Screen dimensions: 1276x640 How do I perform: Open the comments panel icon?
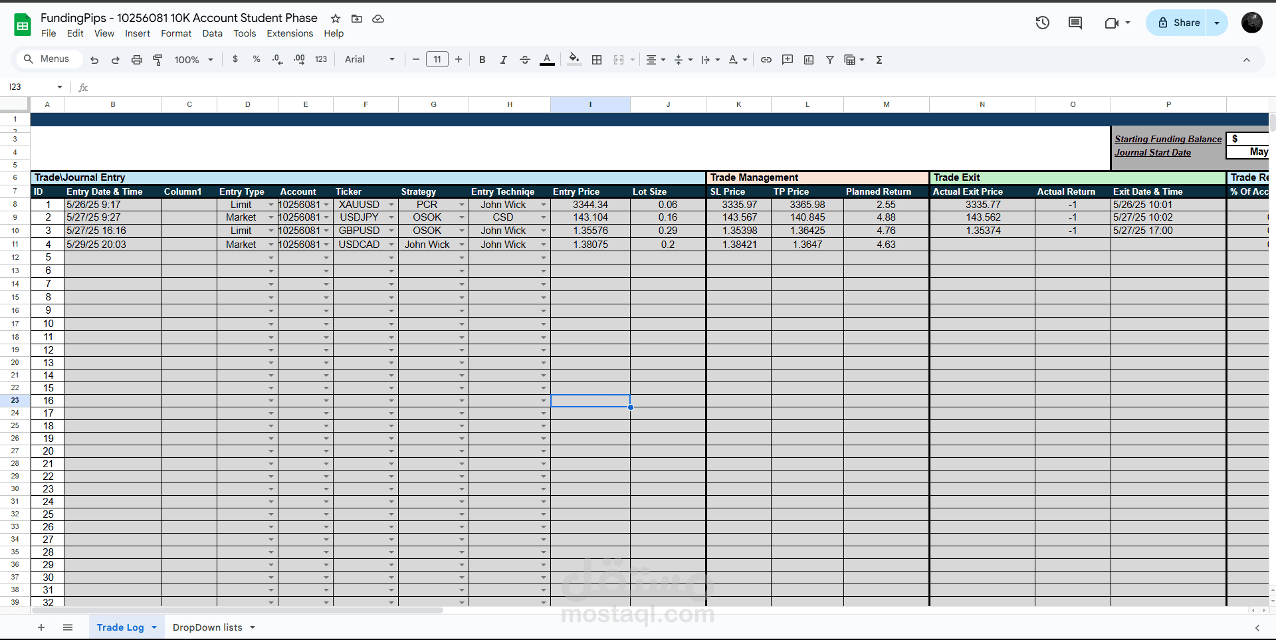(1075, 23)
